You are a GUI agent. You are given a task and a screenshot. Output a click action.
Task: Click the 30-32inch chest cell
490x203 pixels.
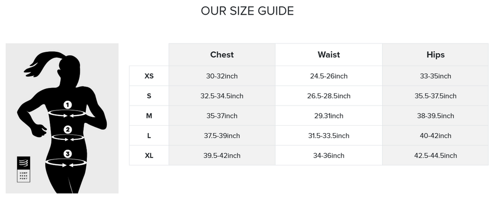tap(221, 76)
